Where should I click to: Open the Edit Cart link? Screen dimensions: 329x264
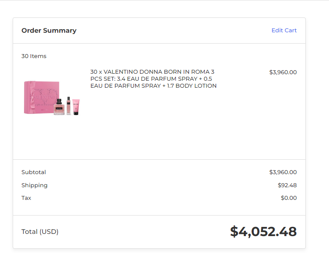[284, 31]
